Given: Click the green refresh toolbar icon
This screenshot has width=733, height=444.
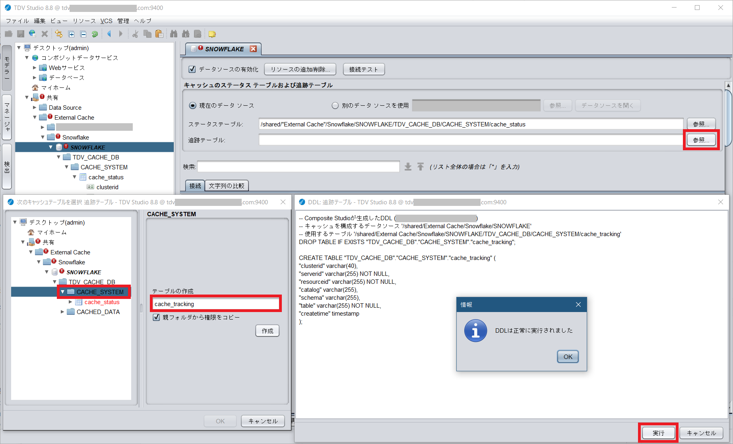Looking at the screenshot, I should [95, 34].
